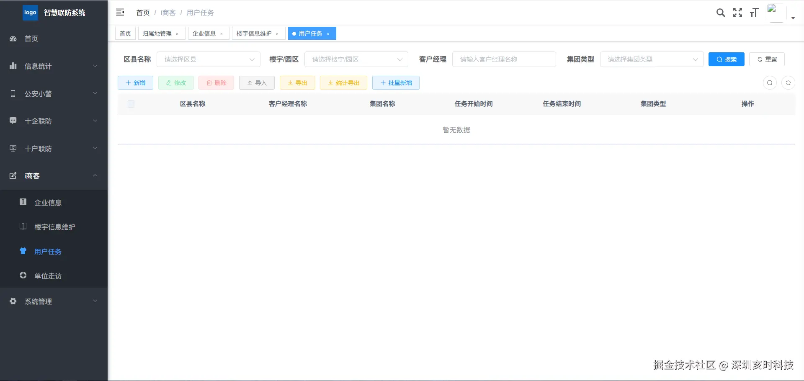
Task: Expand the 十企联防 sidebar menu
Action: coord(54,121)
